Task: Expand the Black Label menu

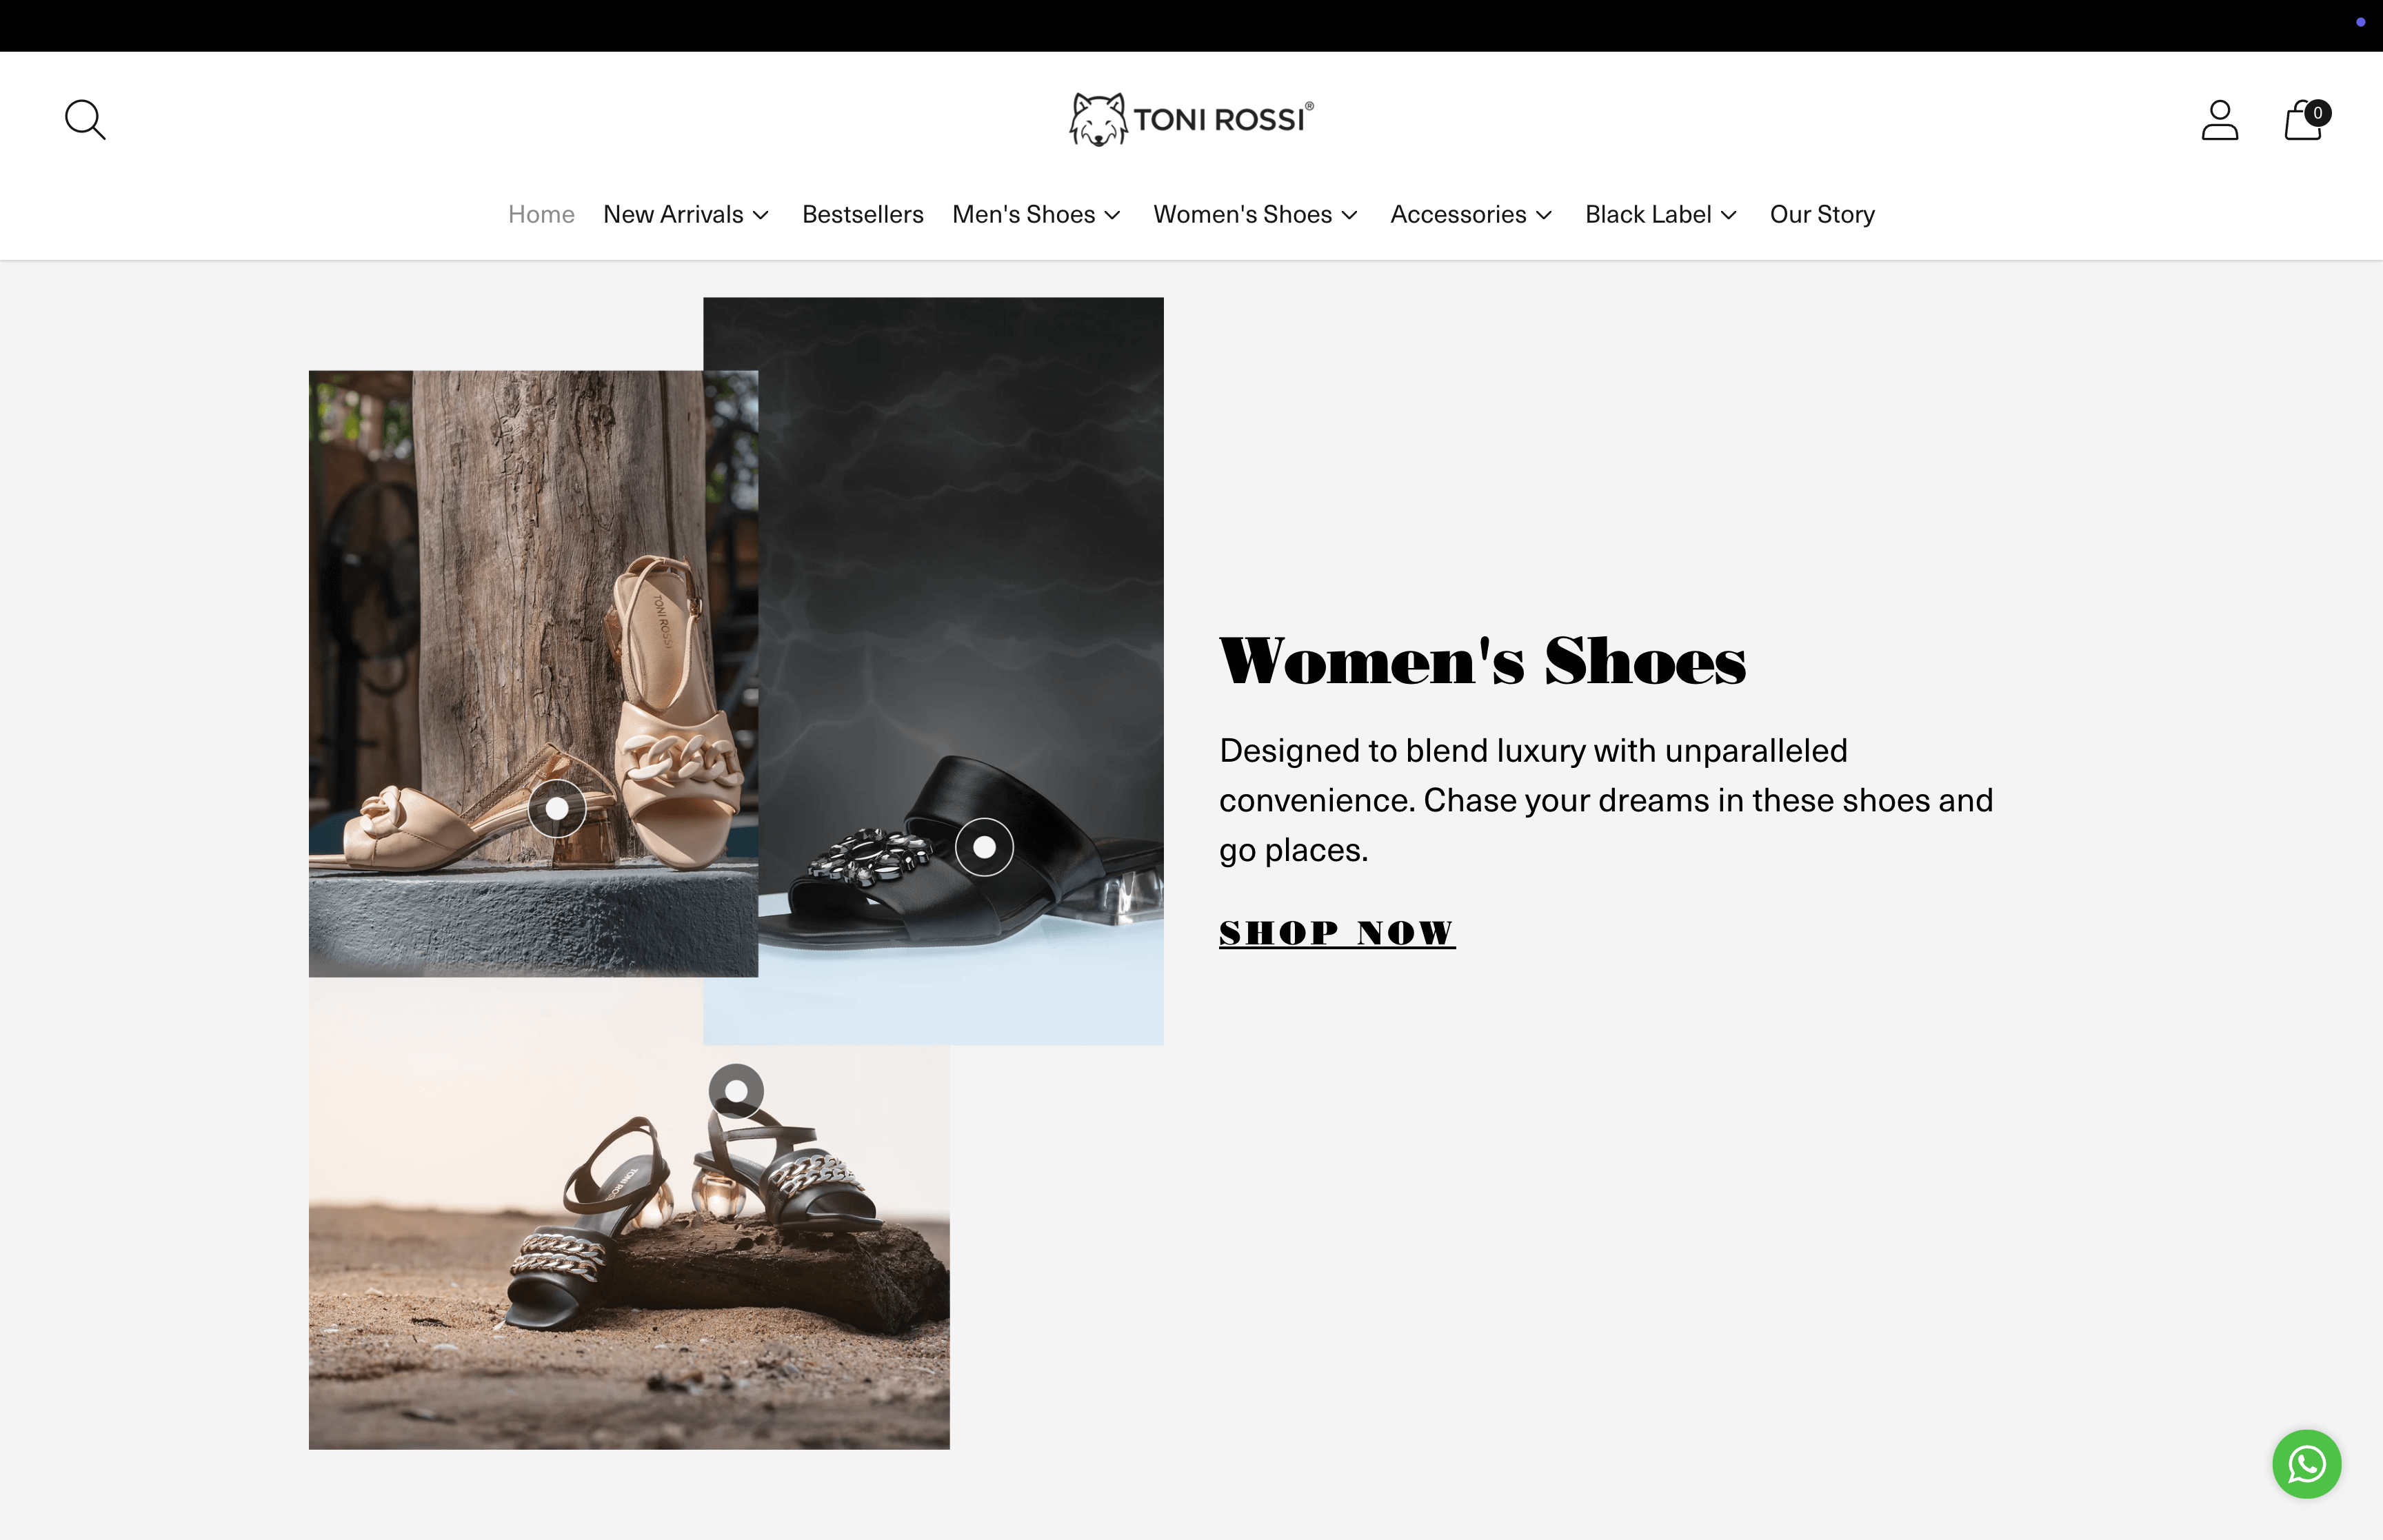Action: 1661,215
